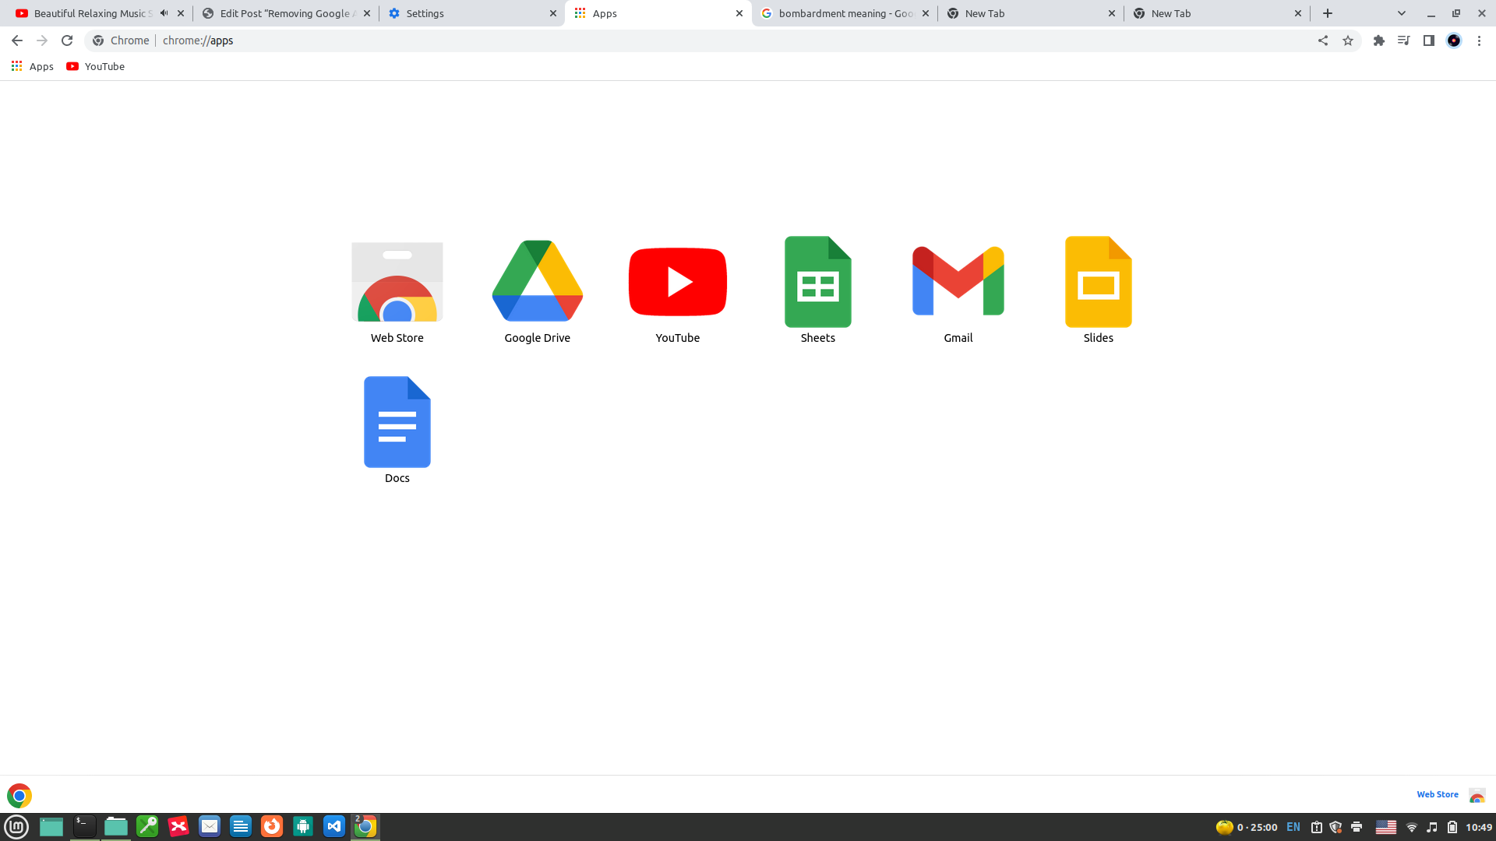Open the Android Studio taskbar icon

click(303, 826)
